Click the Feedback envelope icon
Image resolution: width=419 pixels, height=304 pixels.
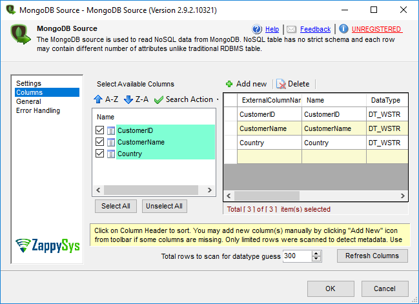(292, 29)
